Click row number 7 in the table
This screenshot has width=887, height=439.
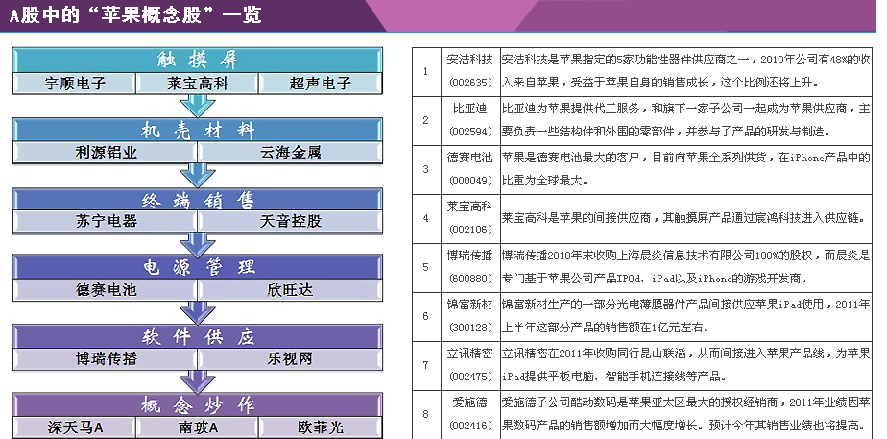tap(426, 365)
